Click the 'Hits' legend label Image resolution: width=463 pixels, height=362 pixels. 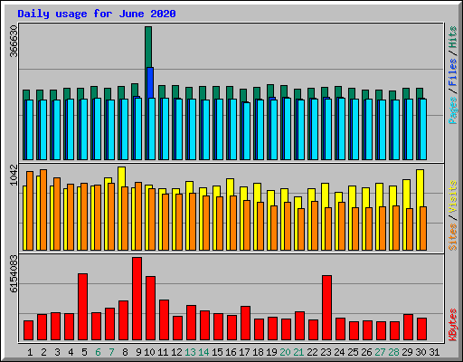(x=453, y=37)
